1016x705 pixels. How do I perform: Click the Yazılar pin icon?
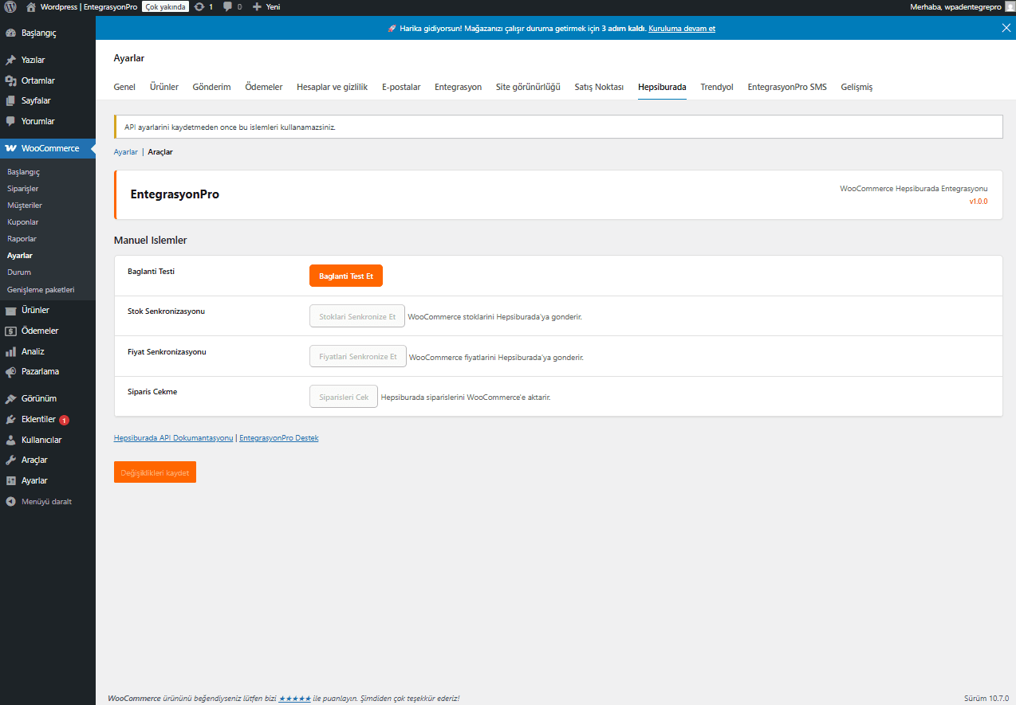[10, 61]
